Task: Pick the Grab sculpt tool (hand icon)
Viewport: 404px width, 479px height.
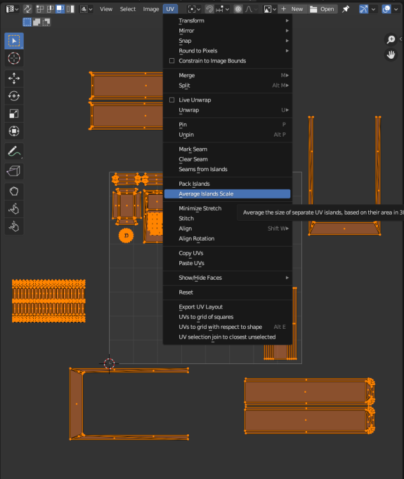Action: coord(14,190)
